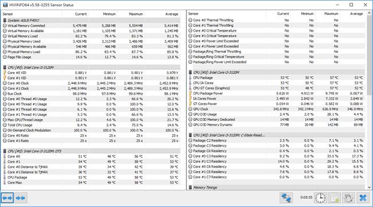Screen dimensions: 373x207
Task: Select the GPU D3D Usage row
Action: click(x=277, y=114)
